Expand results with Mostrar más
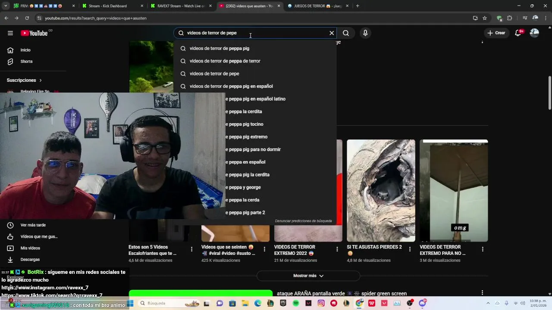 [x=308, y=276]
